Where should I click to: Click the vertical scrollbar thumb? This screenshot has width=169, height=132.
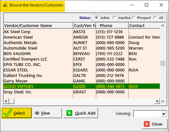163,63
